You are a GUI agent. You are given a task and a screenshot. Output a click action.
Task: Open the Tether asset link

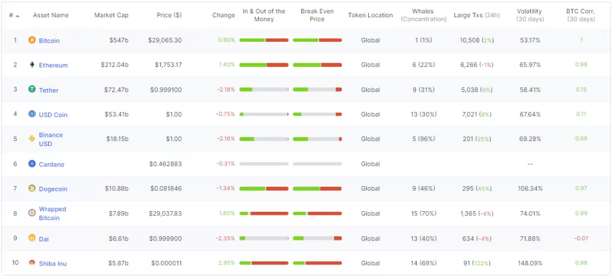49,90
